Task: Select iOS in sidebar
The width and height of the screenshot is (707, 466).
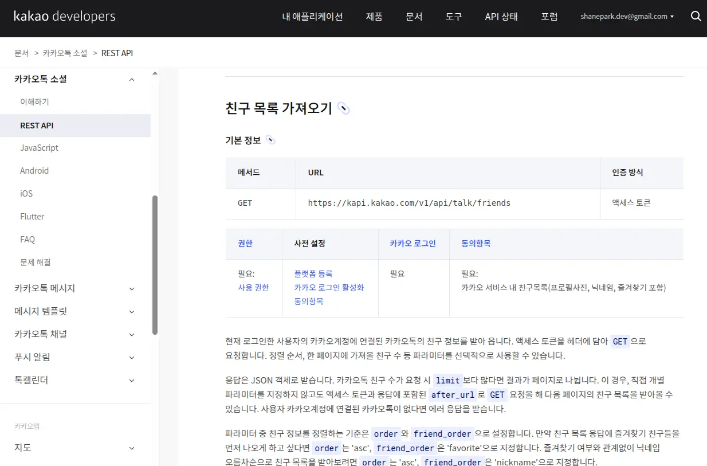Action: point(26,194)
